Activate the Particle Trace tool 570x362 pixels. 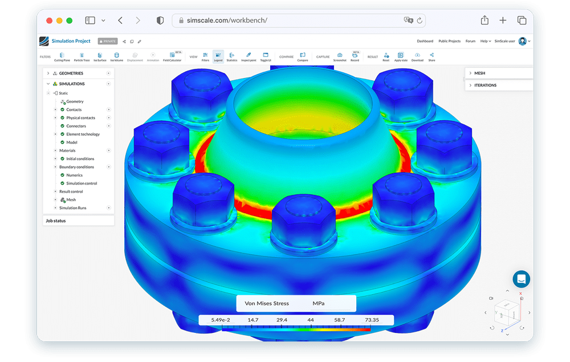click(81, 56)
